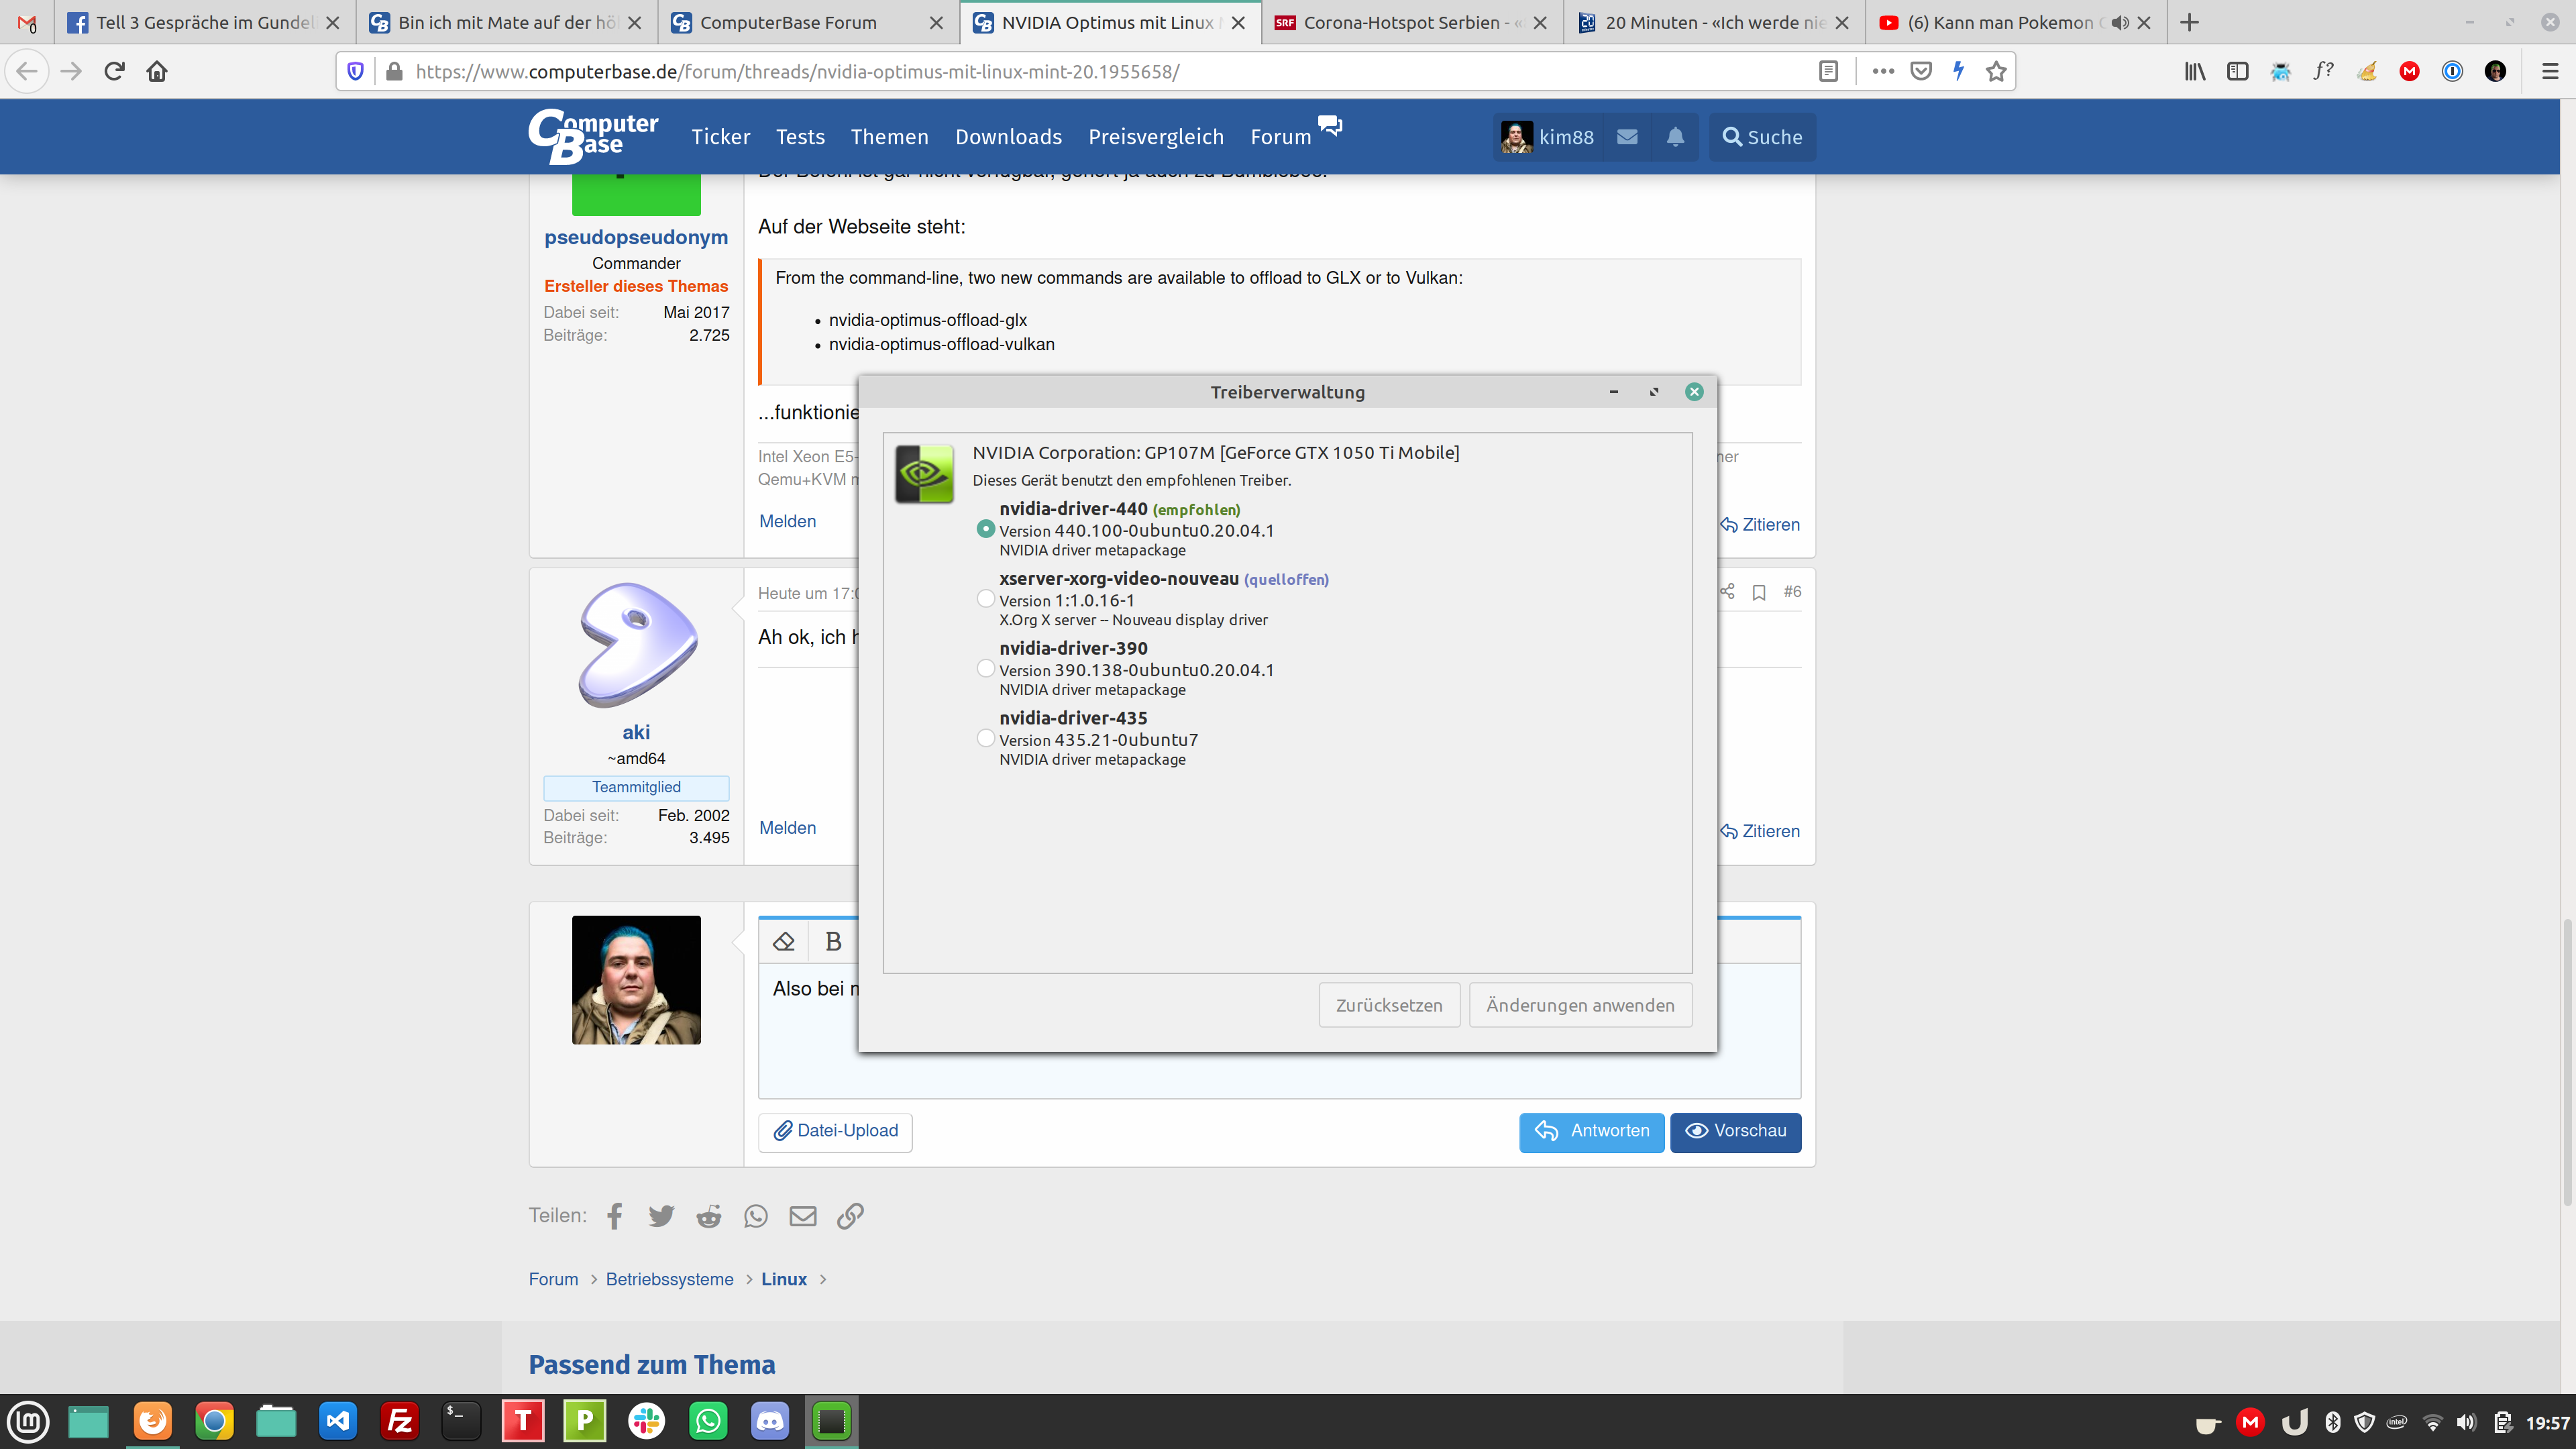Open the Firefox hamburger menu

point(2550,71)
